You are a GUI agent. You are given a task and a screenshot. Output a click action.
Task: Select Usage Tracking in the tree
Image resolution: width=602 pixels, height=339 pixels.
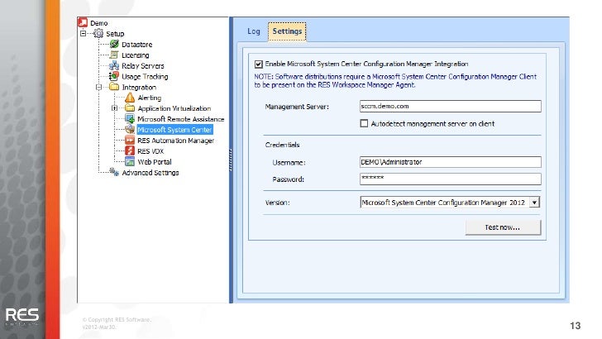tap(145, 77)
